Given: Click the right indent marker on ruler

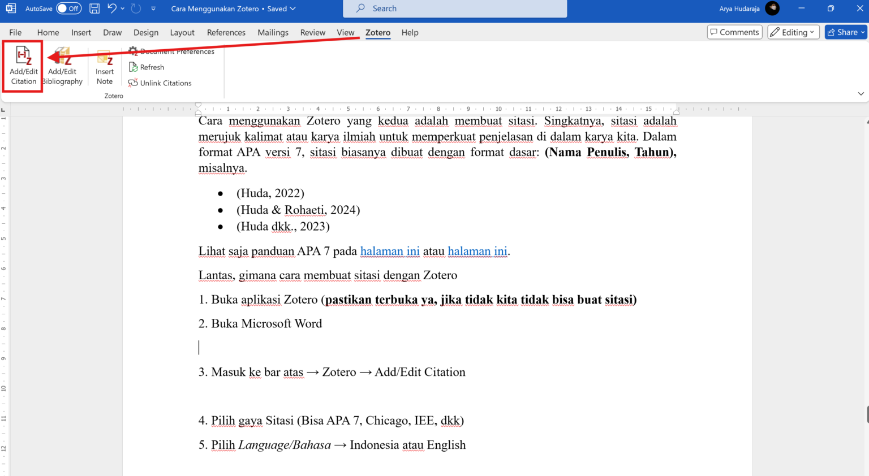Looking at the screenshot, I should click(x=676, y=111).
